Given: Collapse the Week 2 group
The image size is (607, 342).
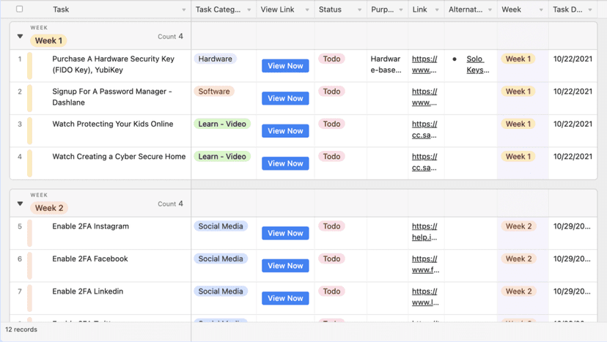Looking at the screenshot, I should pos(20,204).
